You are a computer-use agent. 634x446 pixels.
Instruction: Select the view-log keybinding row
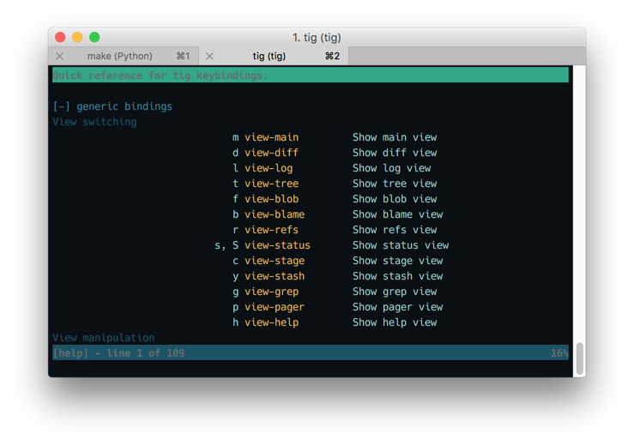click(x=311, y=168)
